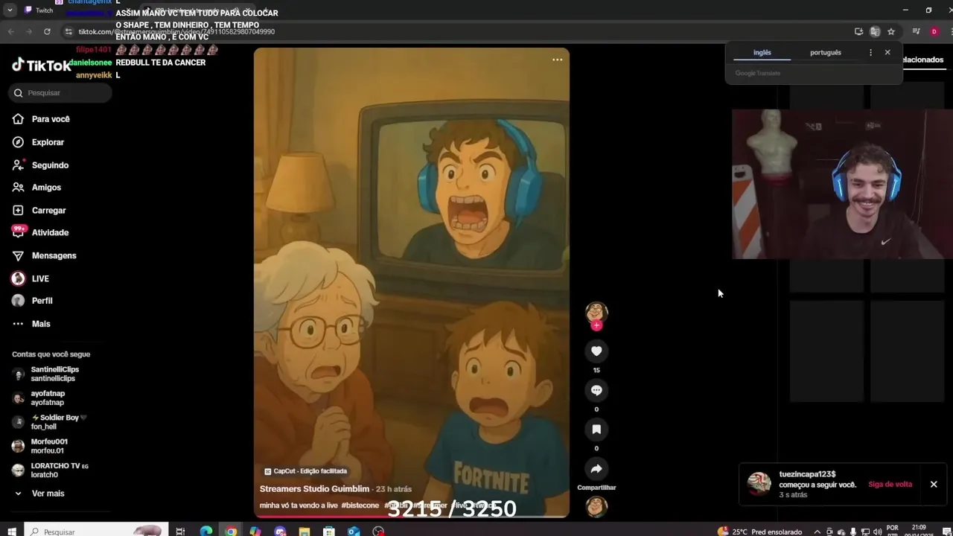The width and height of the screenshot is (953, 536).
Task: Open the Chrome media control icon
Action: click(916, 31)
